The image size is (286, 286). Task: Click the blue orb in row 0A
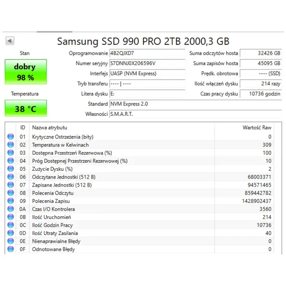point(11,209)
